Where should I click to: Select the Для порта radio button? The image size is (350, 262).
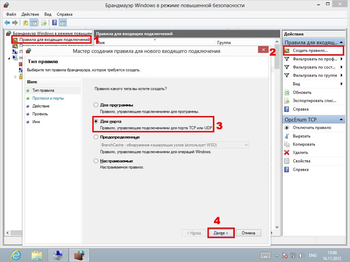tap(96, 121)
